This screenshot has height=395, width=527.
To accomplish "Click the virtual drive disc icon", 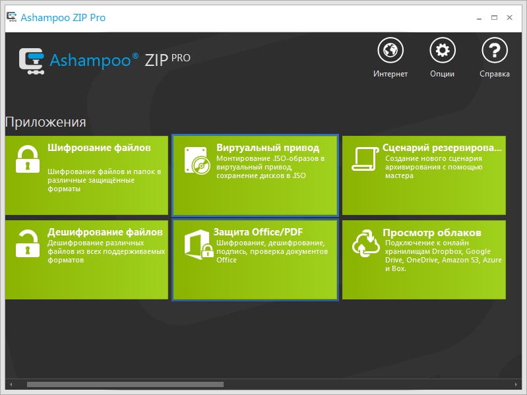I will pyautogui.click(x=197, y=161).
